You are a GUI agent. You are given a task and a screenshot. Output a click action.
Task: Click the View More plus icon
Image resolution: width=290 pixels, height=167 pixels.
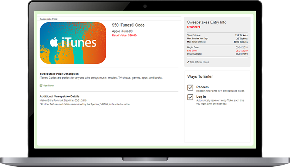(x=41, y=86)
